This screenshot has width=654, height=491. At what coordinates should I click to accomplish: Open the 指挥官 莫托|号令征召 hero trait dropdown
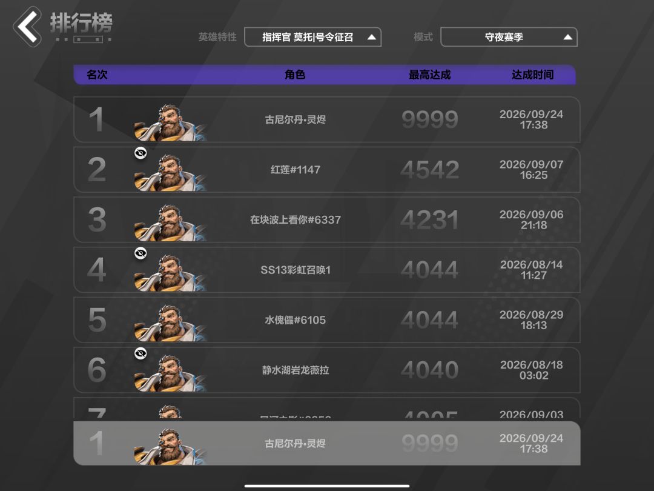312,37
